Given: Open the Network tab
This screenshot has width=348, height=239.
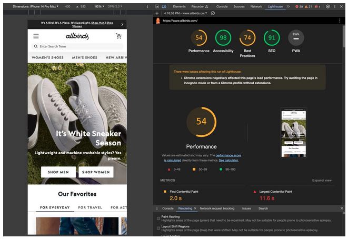Looking at the screenshot, I should (256, 6).
